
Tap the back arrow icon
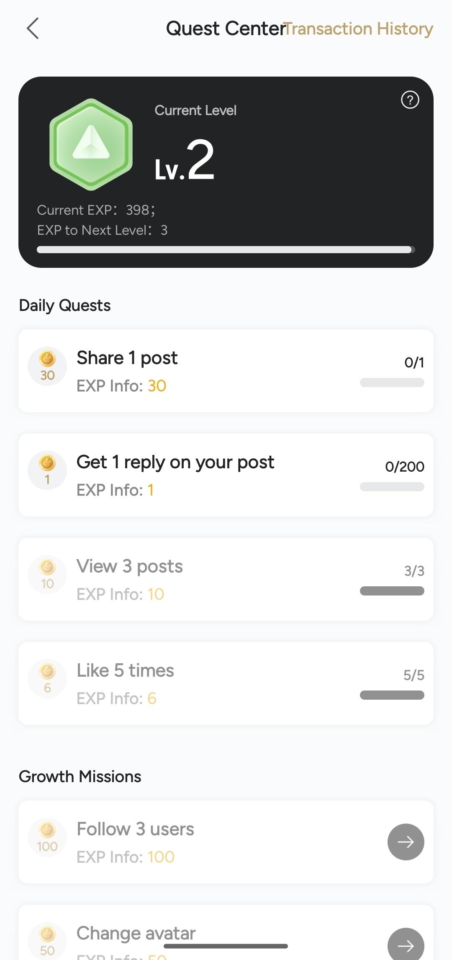[33, 28]
